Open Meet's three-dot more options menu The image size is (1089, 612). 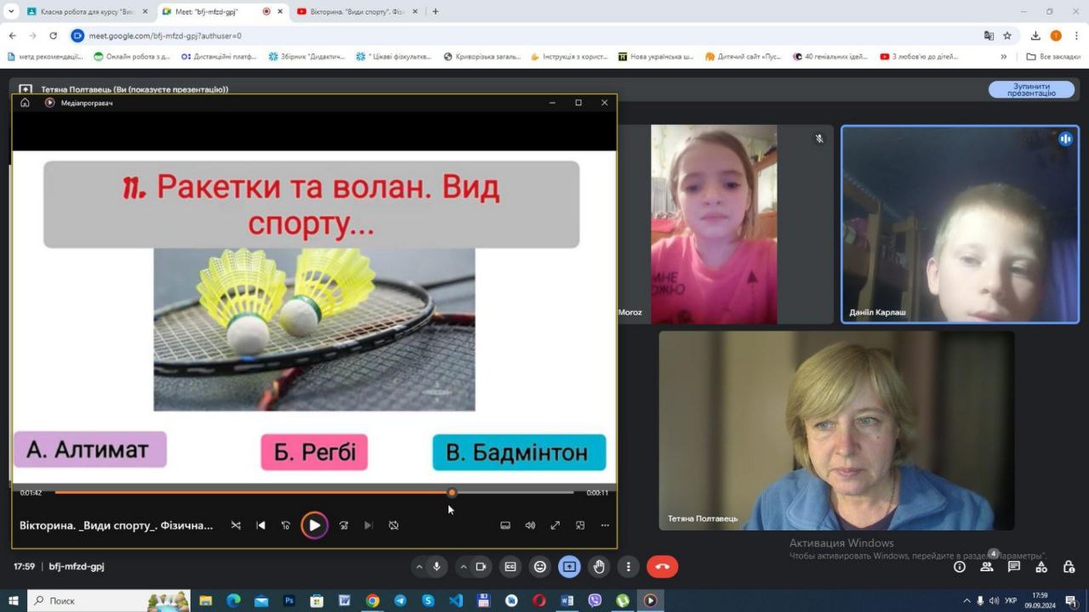628,567
